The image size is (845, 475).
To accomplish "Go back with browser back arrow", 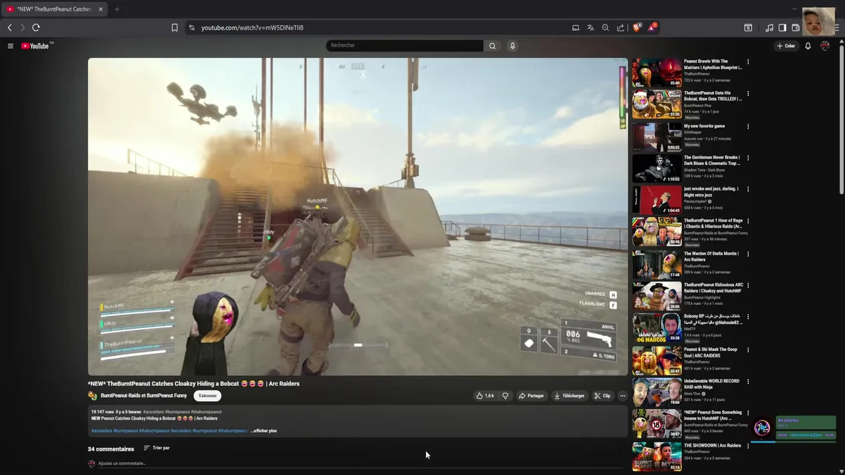I will pyautogui.click(x=9, y=28).
